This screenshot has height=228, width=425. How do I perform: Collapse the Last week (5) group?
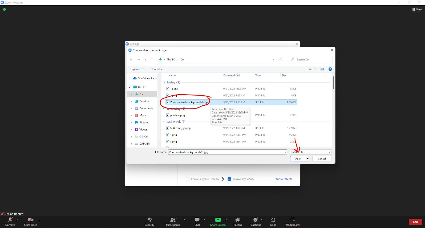coord(164,122)
